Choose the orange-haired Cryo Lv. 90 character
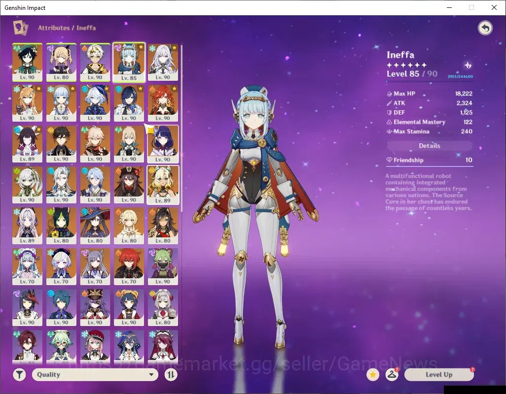This screenshot has width=506, height=394. 28,103
